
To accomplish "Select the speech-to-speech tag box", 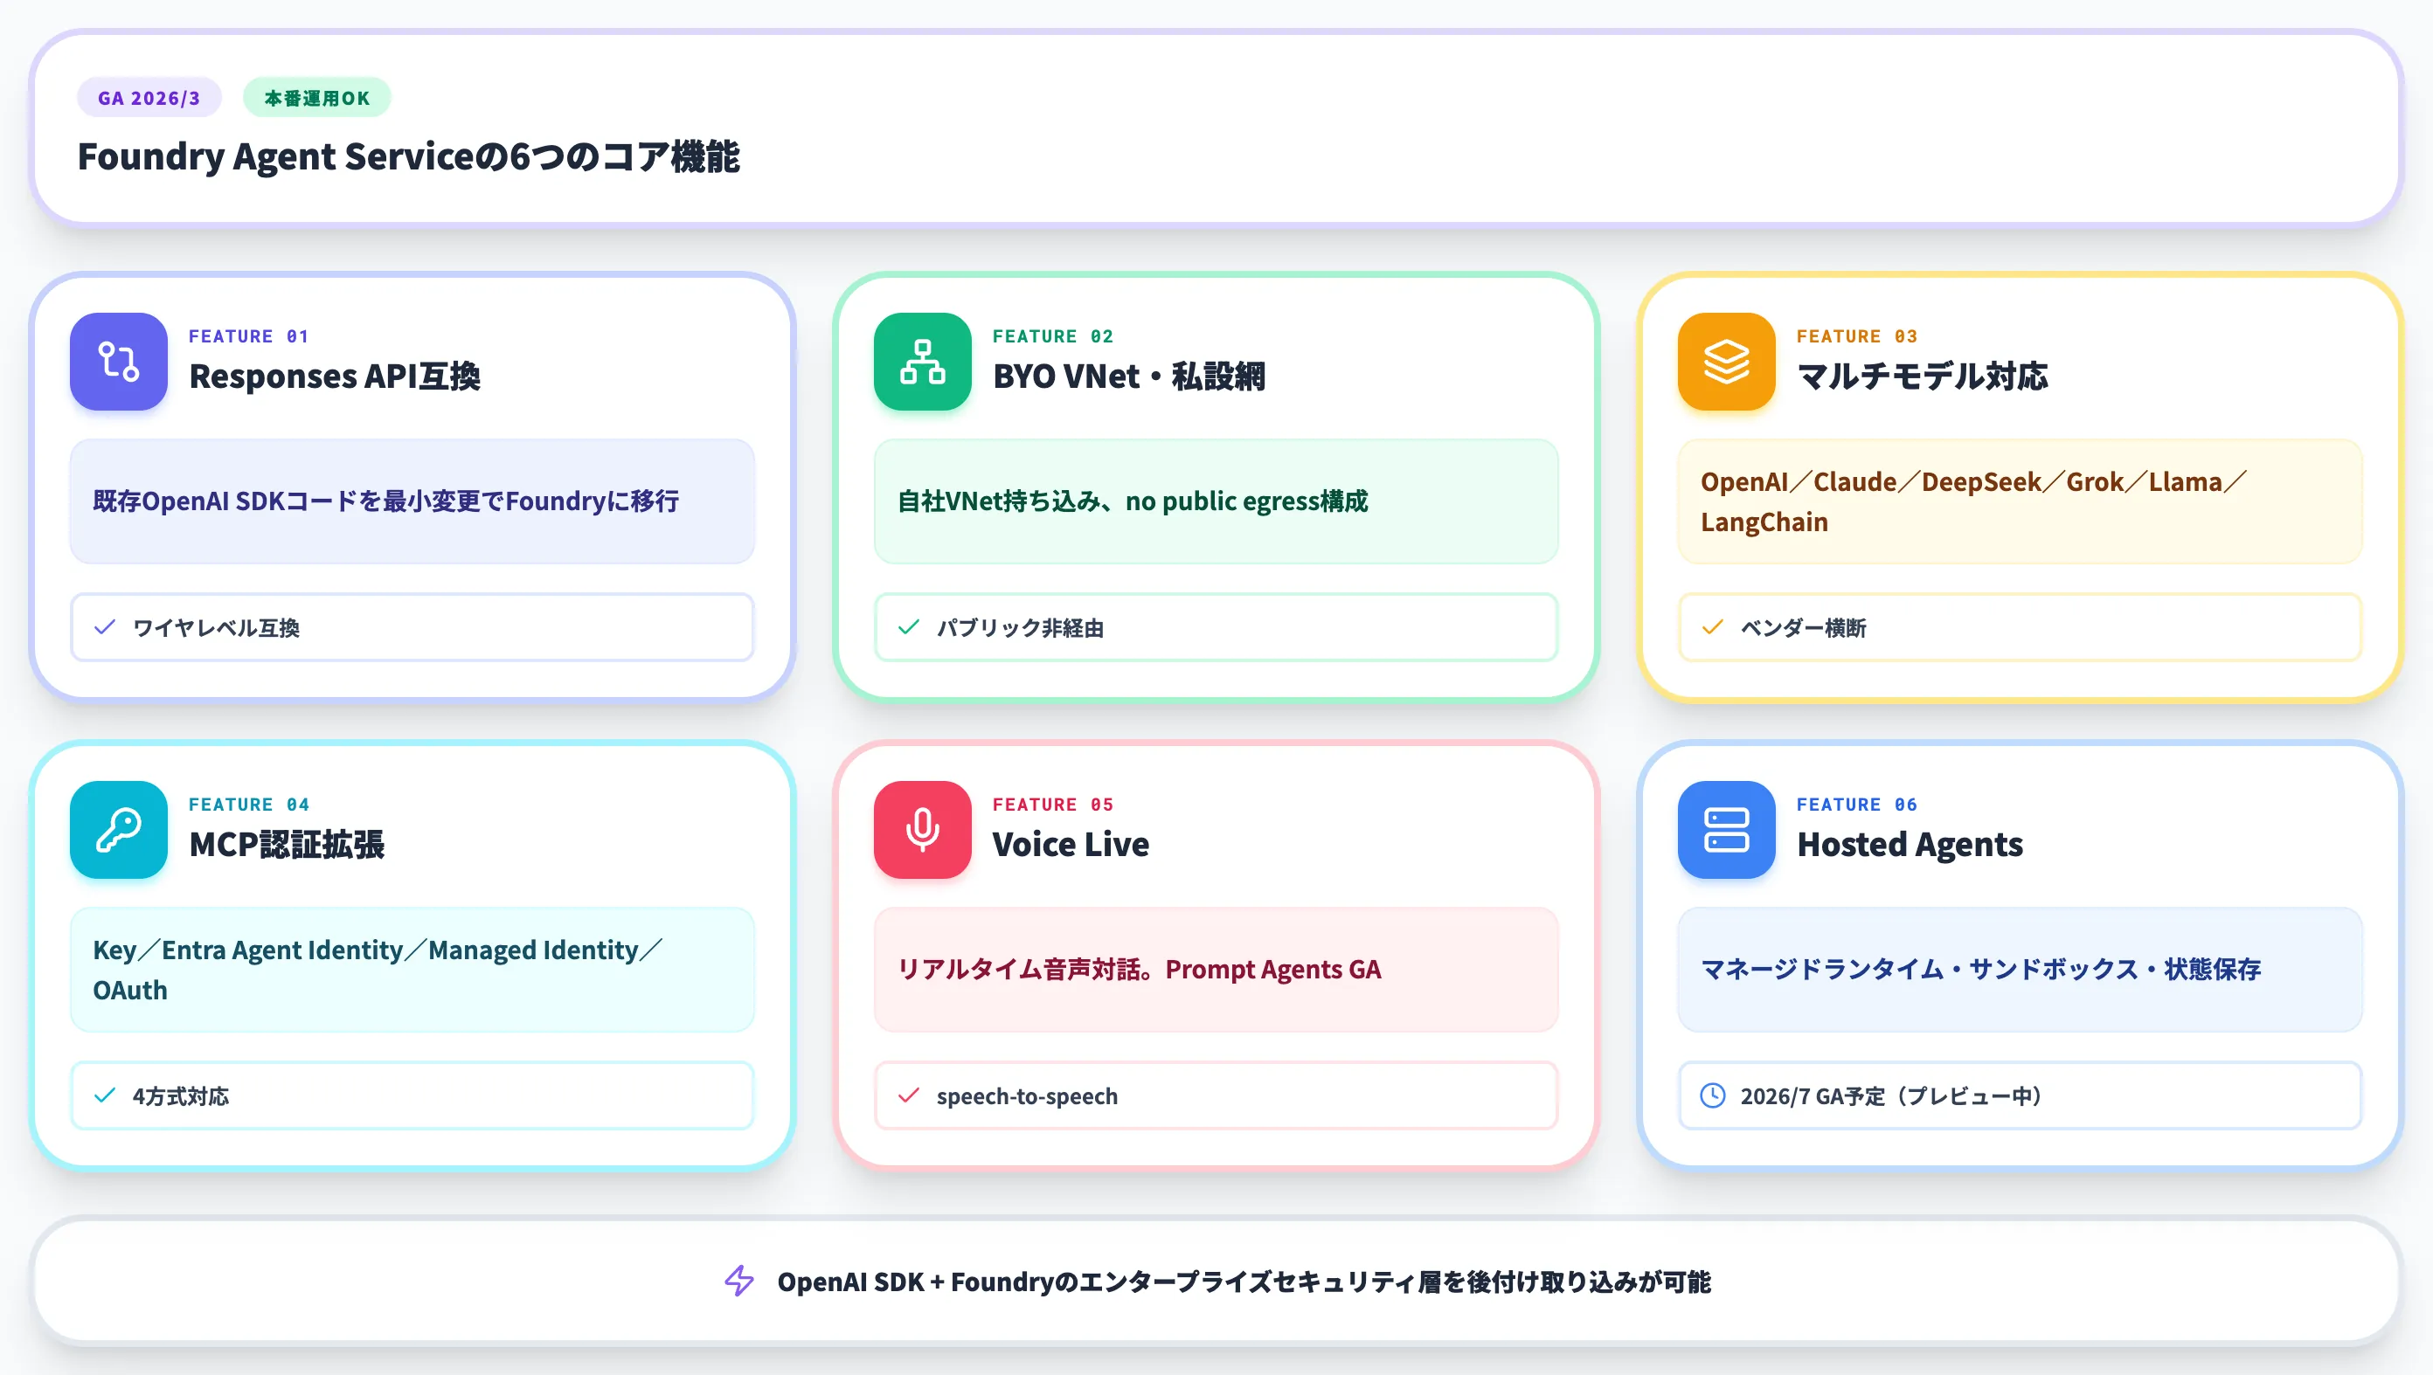I will point(1216,1095).
